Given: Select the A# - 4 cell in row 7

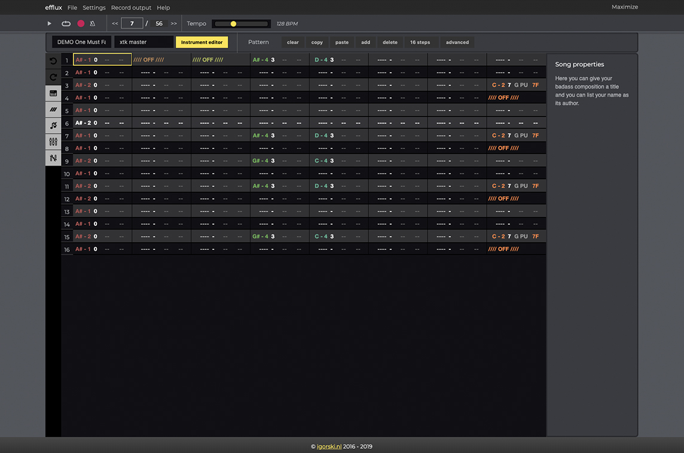Looking at the screenshot, I should [280, 136].
